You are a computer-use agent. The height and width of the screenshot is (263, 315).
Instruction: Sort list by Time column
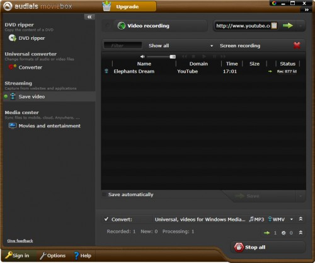point(232,64)
